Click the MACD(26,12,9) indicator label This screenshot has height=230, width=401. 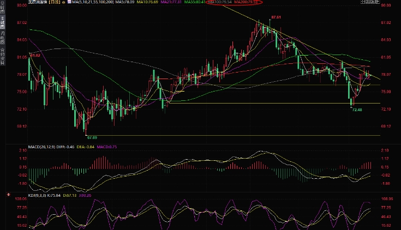tap(41, 147)
